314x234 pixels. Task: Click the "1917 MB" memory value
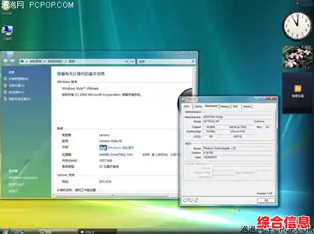click(x=106, y=160)
